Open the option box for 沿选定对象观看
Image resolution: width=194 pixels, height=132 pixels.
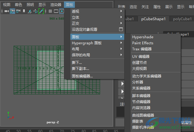click(121, 29)
